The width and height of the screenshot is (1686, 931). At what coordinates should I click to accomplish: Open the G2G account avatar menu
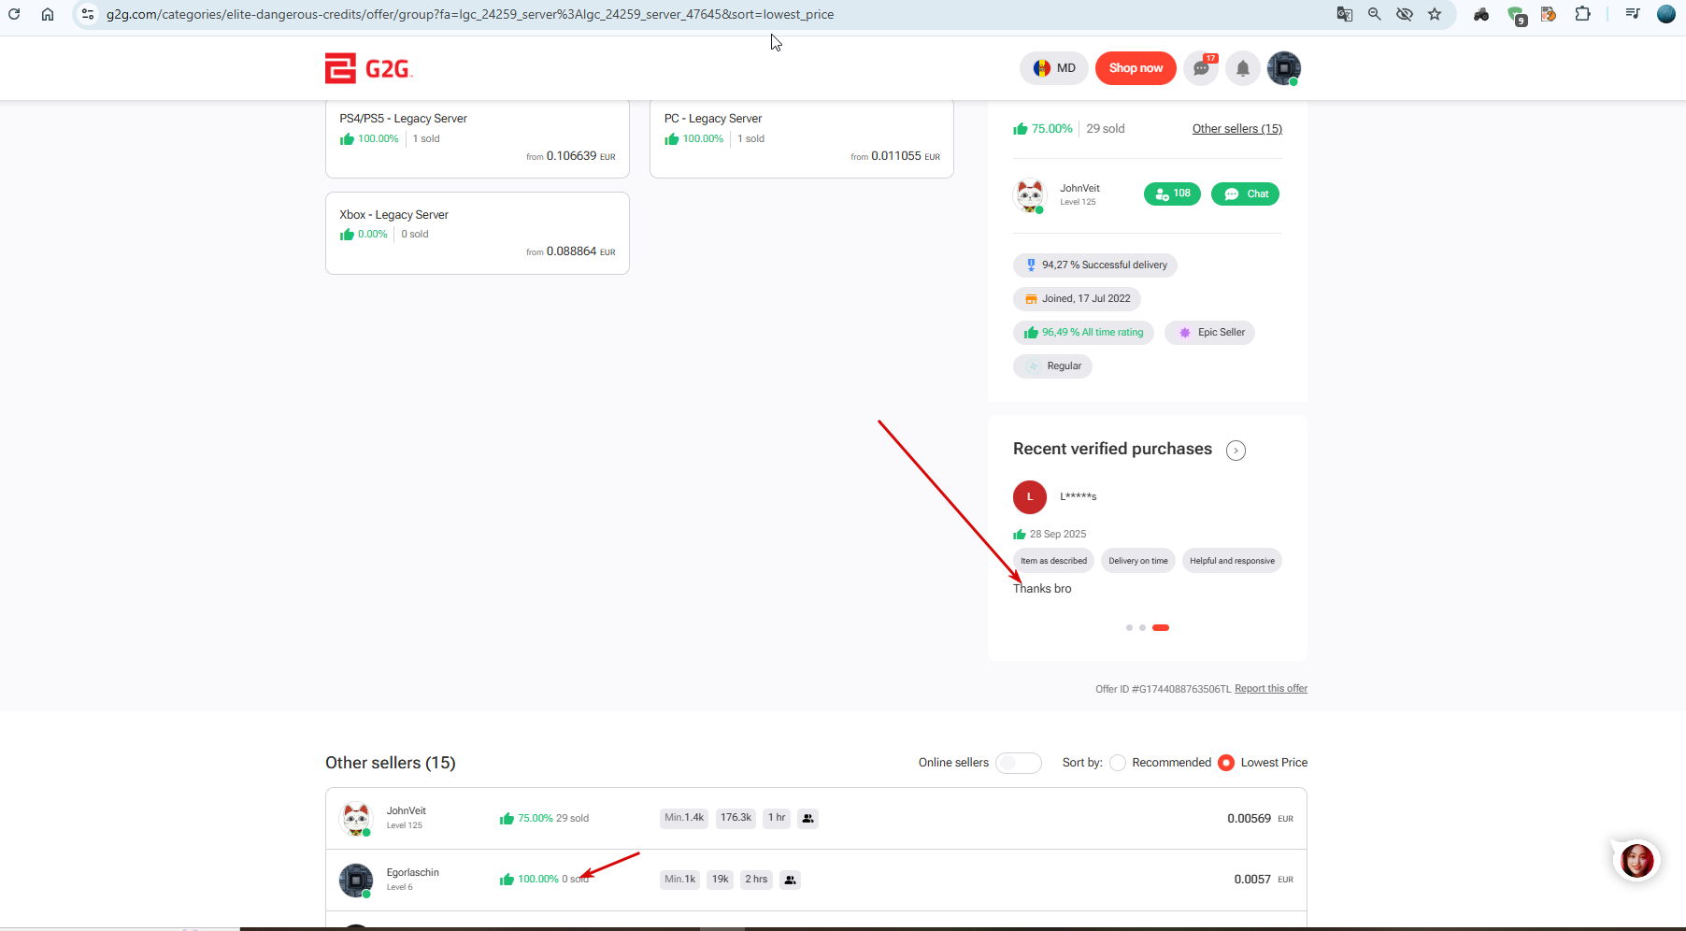pyautogui.click(x=1284, y=68)
